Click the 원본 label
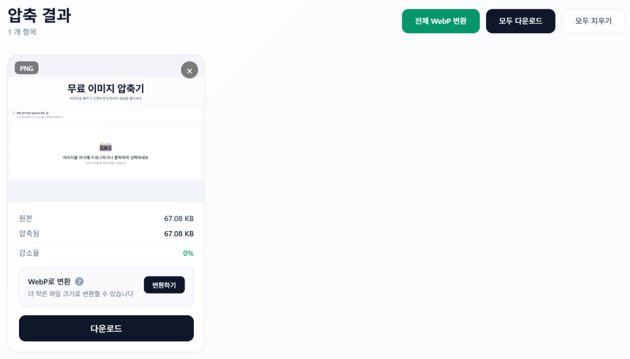The image size is (630, 359). point(26,218)
